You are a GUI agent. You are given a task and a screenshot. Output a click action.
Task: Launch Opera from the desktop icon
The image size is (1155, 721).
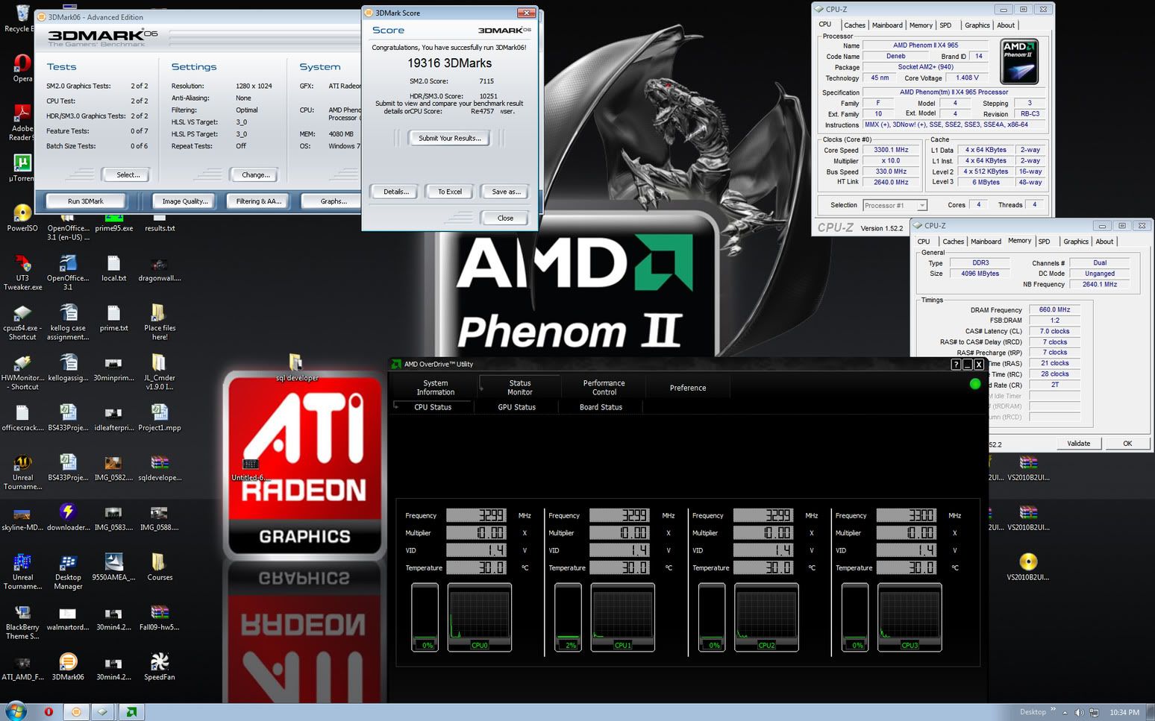(22, 66)
